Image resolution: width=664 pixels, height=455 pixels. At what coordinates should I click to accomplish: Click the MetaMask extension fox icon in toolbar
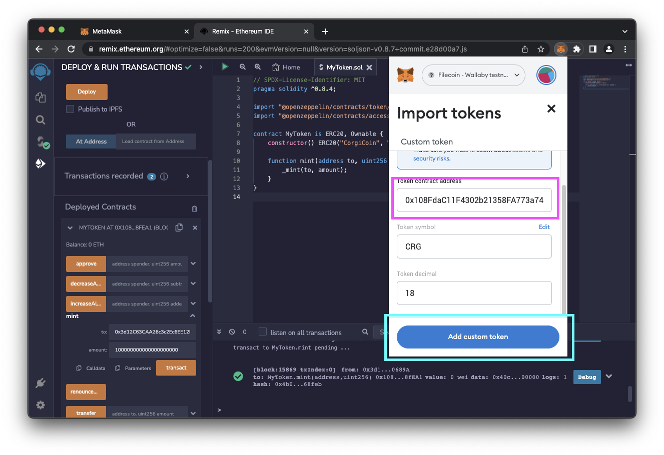click(x=561, y=49)
